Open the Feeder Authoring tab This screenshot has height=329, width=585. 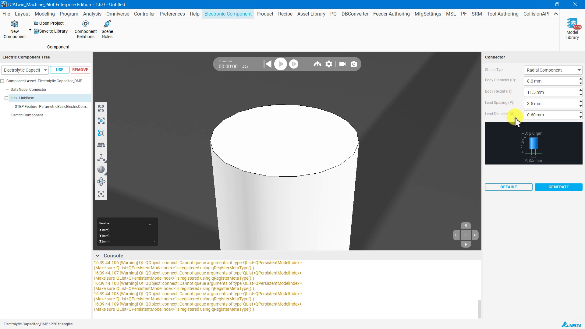pyautogui.click(x=391, y=14)
